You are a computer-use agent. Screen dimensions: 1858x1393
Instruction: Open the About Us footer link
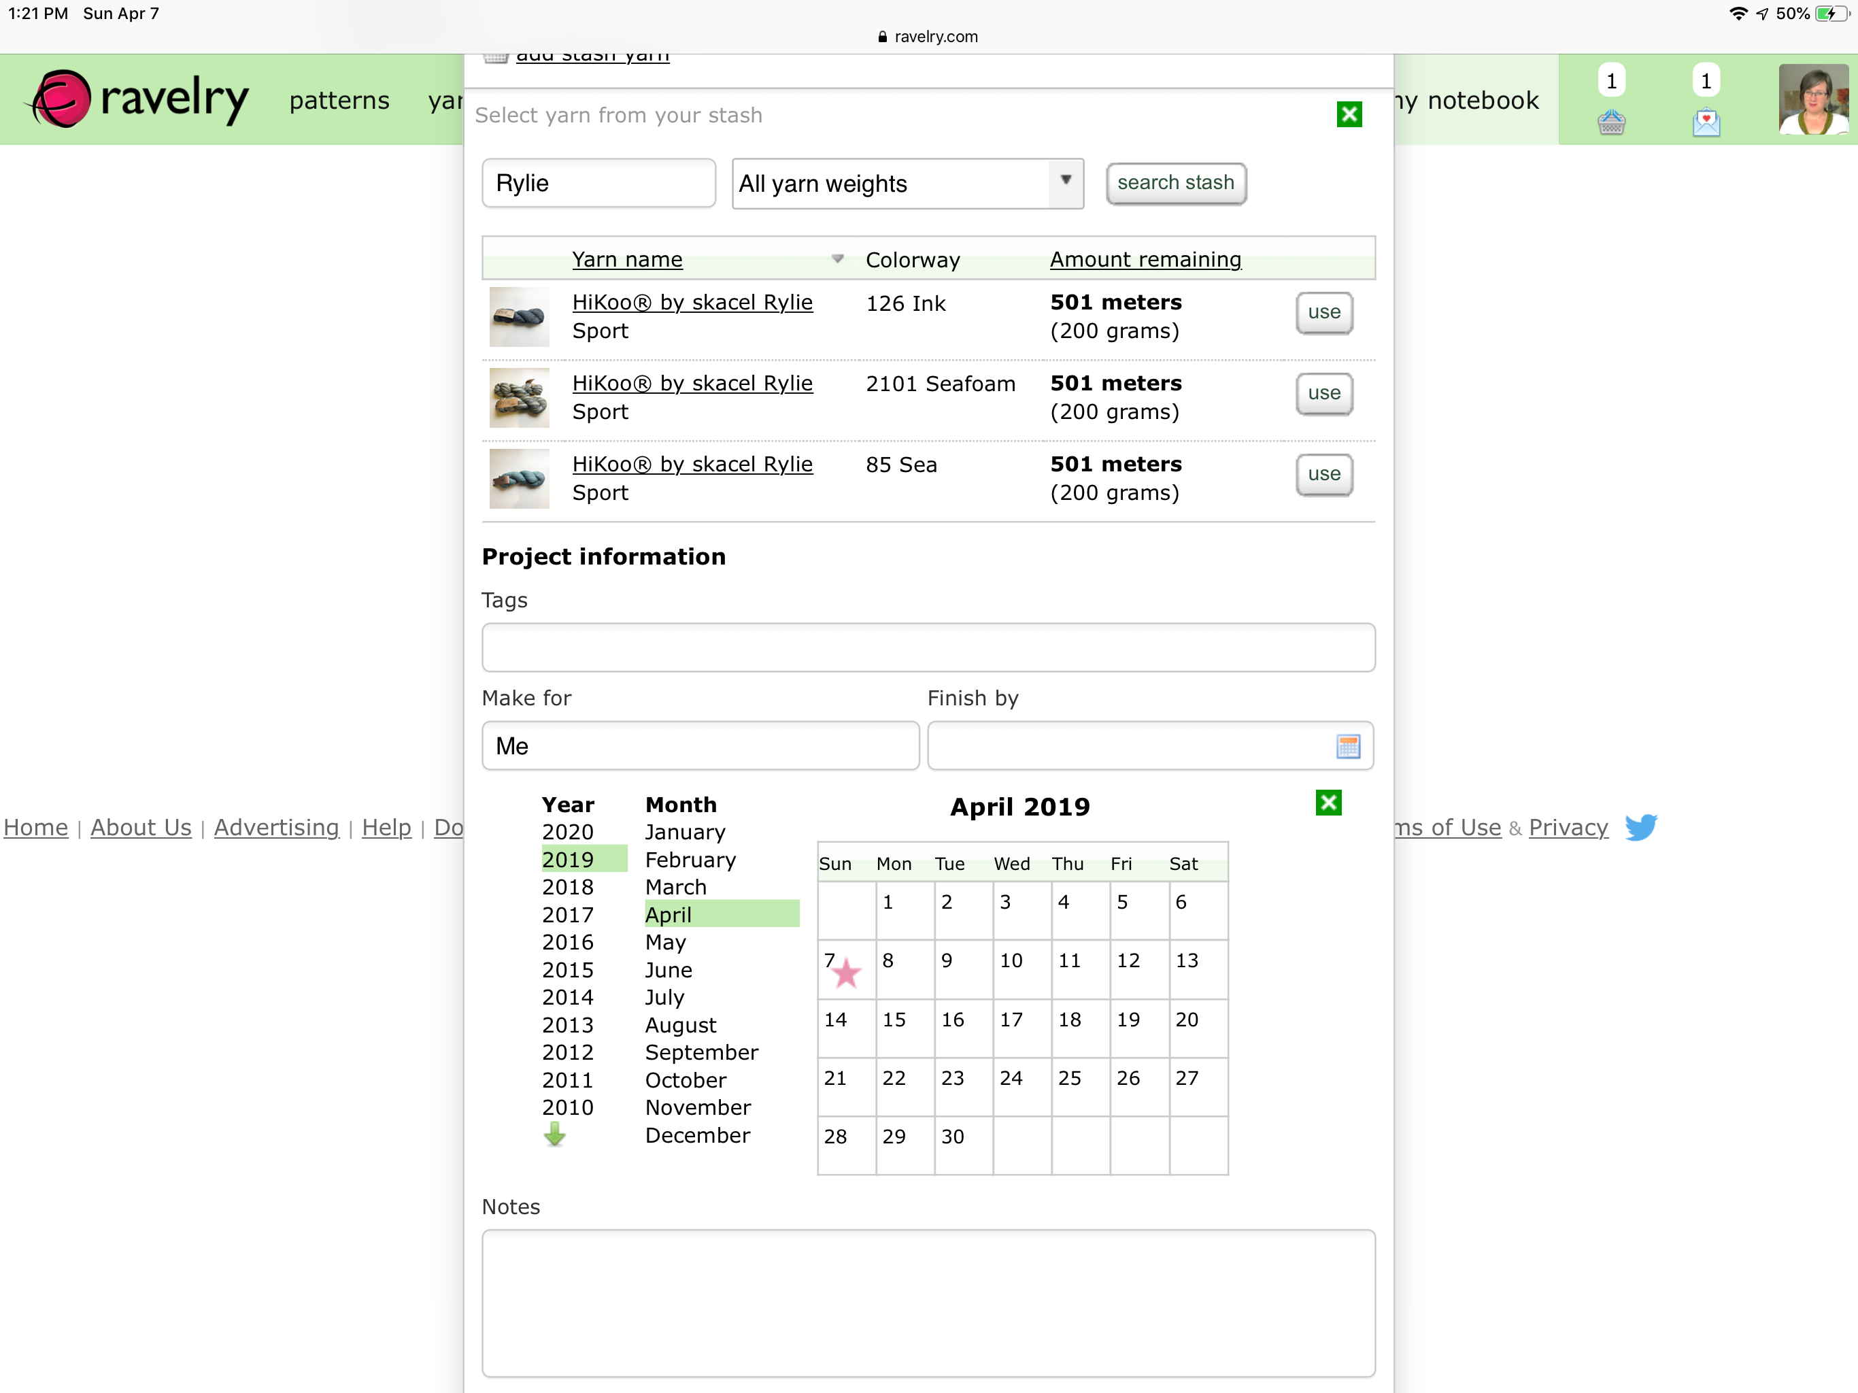[x=141, y=828]
